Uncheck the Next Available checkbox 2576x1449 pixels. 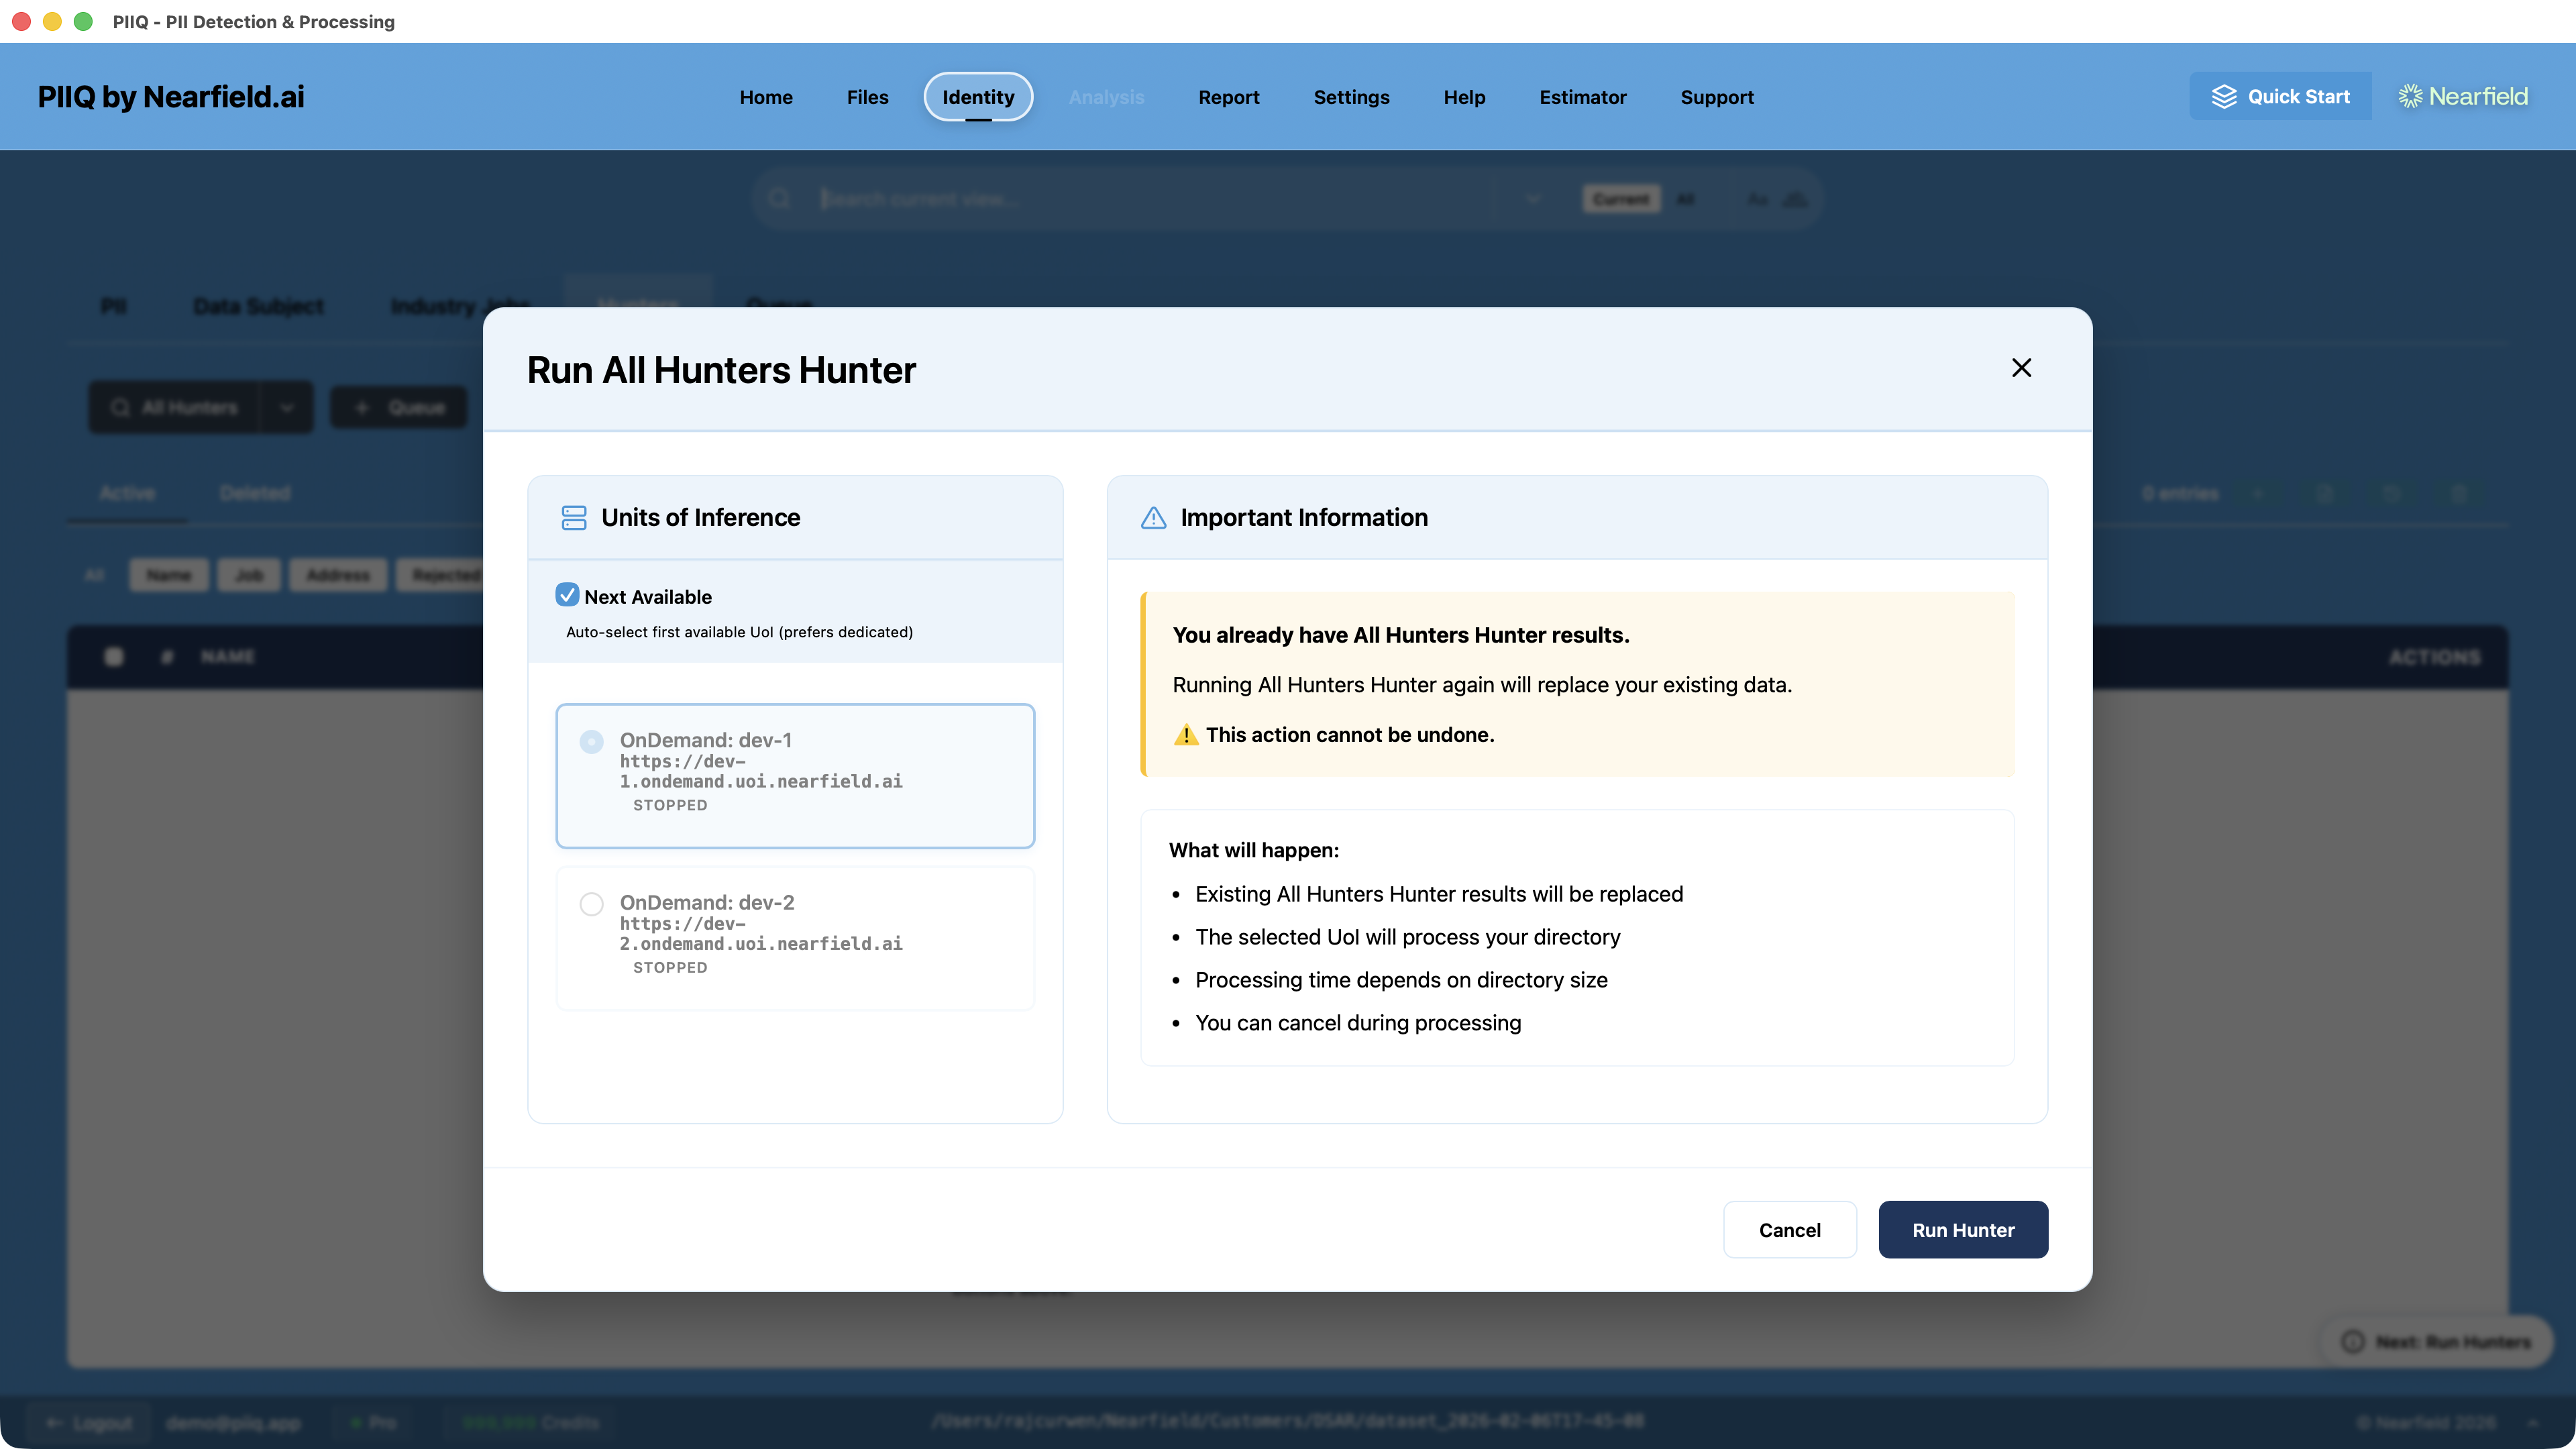tap(568, 595)
